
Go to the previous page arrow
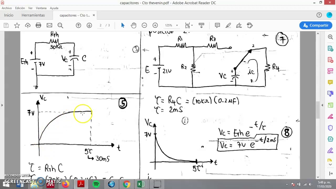point(78,25)
